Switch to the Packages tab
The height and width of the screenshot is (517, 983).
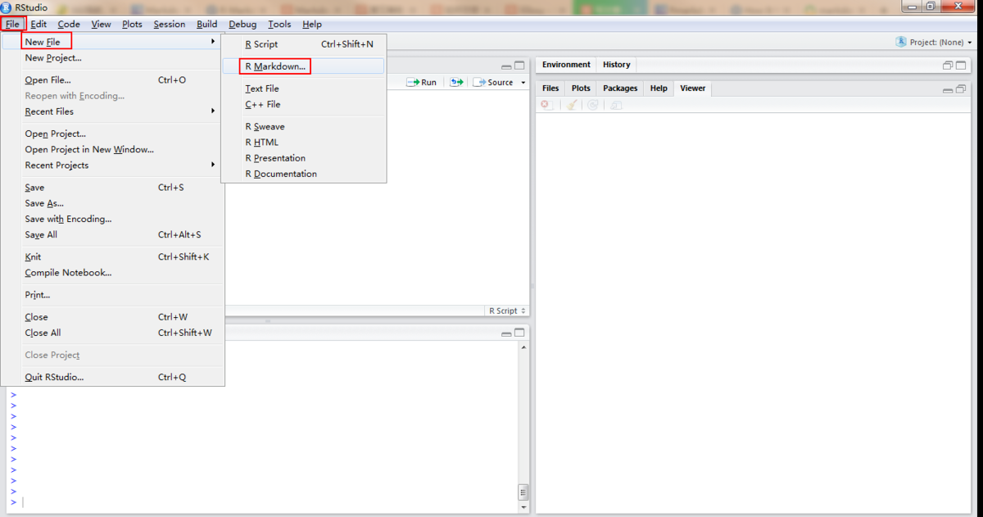pyautogui.click(x=620, y=88)
